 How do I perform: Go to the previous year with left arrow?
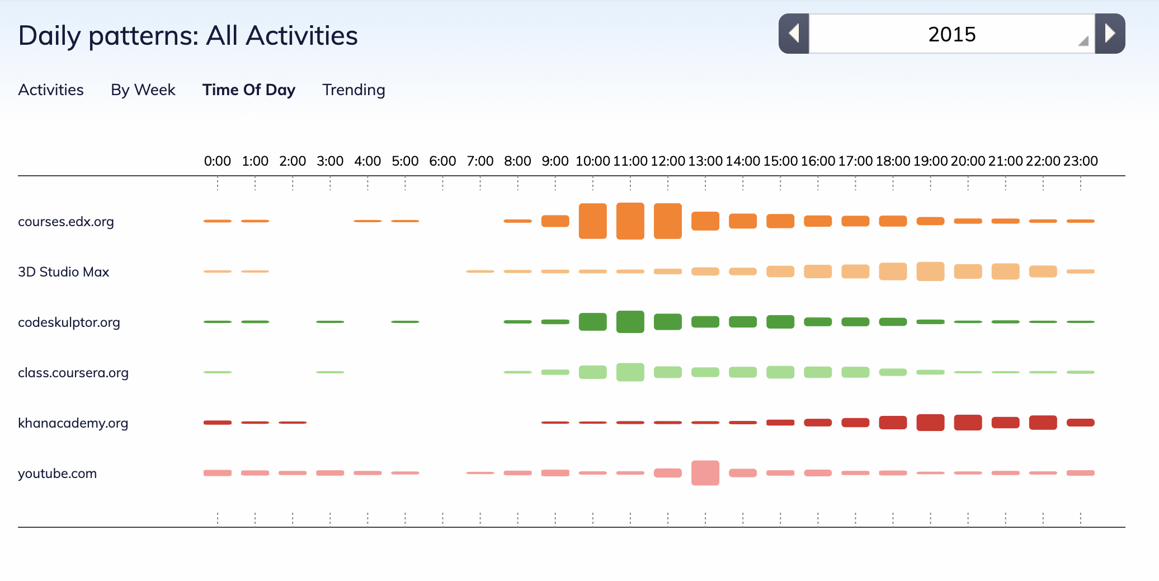[x=794, y=34]
